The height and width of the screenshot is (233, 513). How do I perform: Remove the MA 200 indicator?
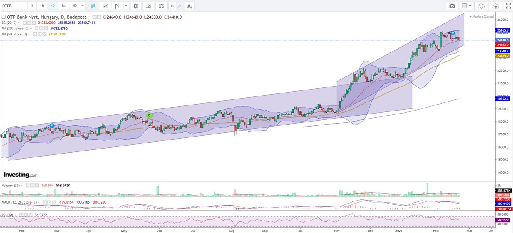46,29
